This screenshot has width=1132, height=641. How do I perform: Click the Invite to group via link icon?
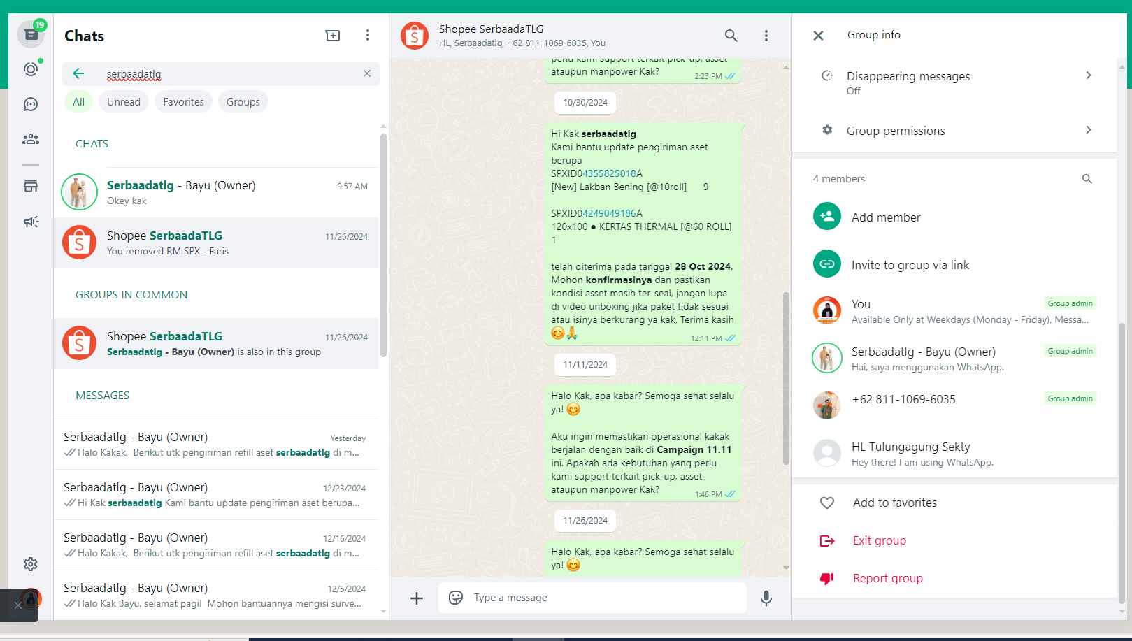(x=827, y=264)
